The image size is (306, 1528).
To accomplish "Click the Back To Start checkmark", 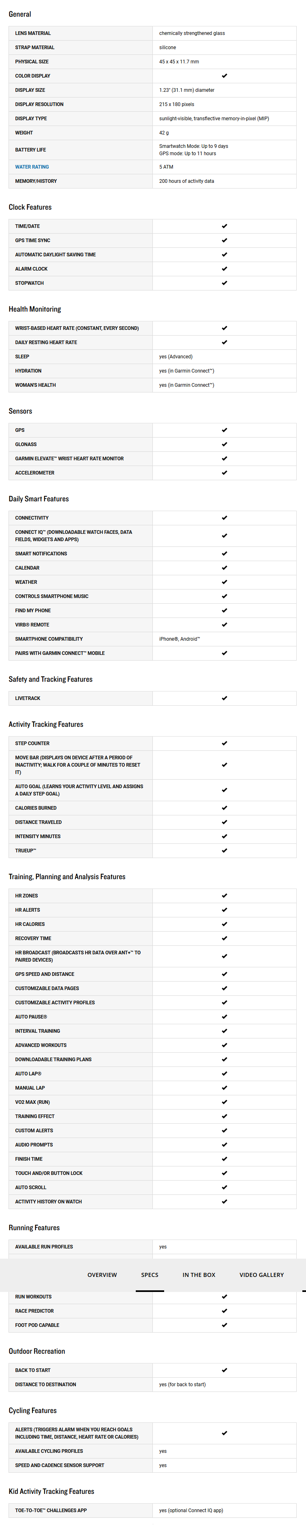I will [224, 1370].
